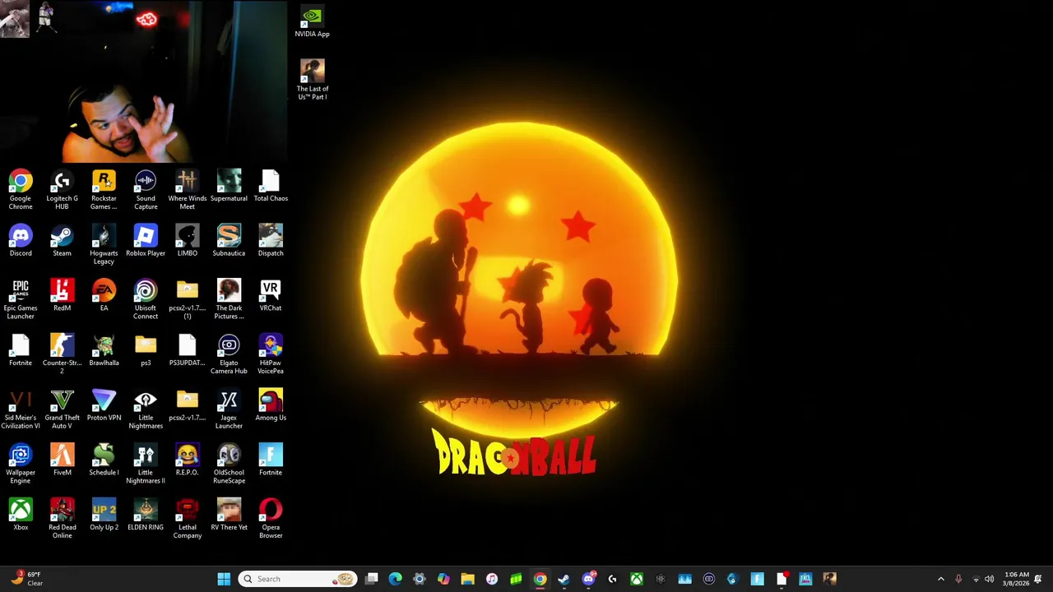This screenshot has width=1053, height=592.
Task: Open Elgato Camera Hub desktop icon
Action: click(229, 354)
